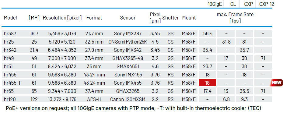283x113 pixels.
Task: Click the Shutter column header
Action: click(x=170, y=18)
